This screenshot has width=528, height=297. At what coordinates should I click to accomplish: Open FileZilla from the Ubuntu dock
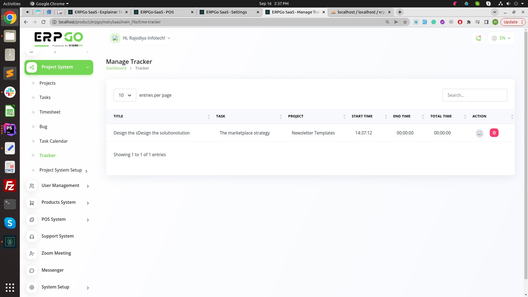pyautogui.click(x=10, y=186)
